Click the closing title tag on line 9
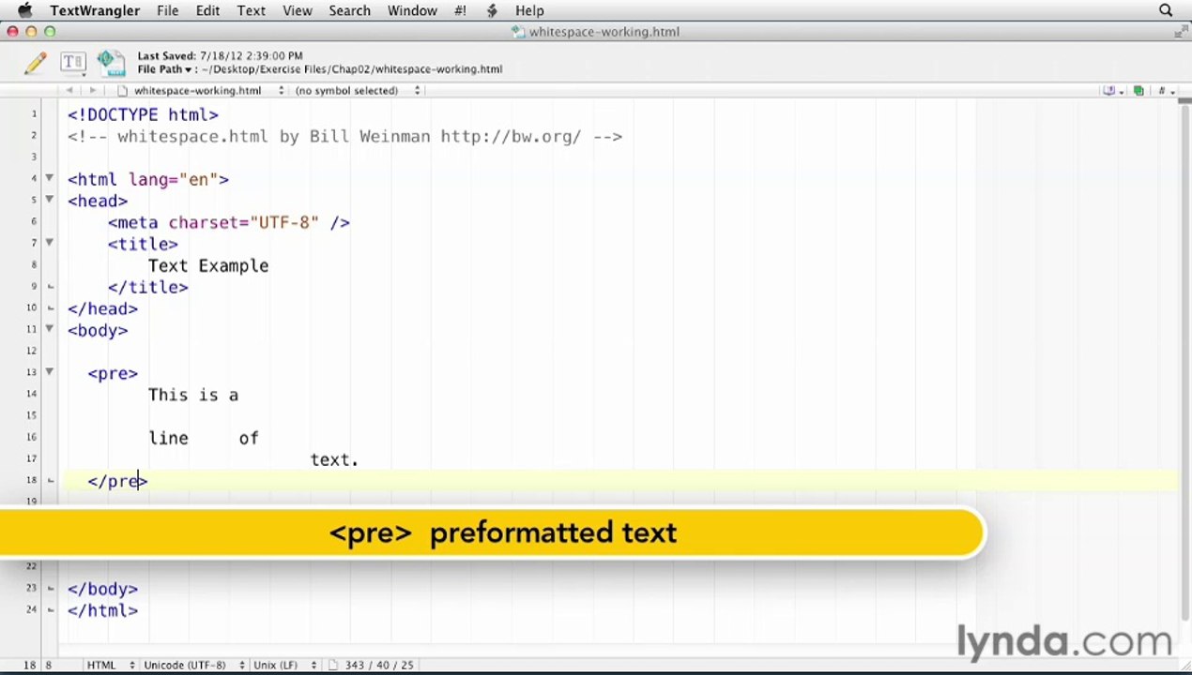The image size is (1192, 675). click(x=148, y=287)
